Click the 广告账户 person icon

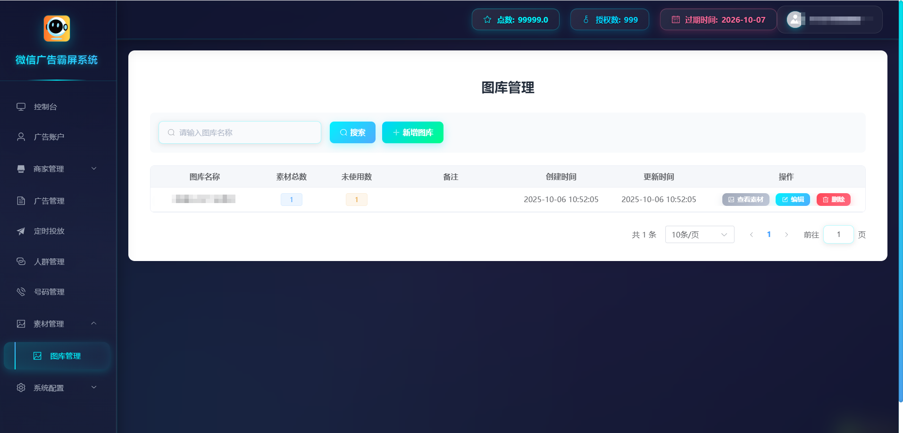click(x=21, y=137)
